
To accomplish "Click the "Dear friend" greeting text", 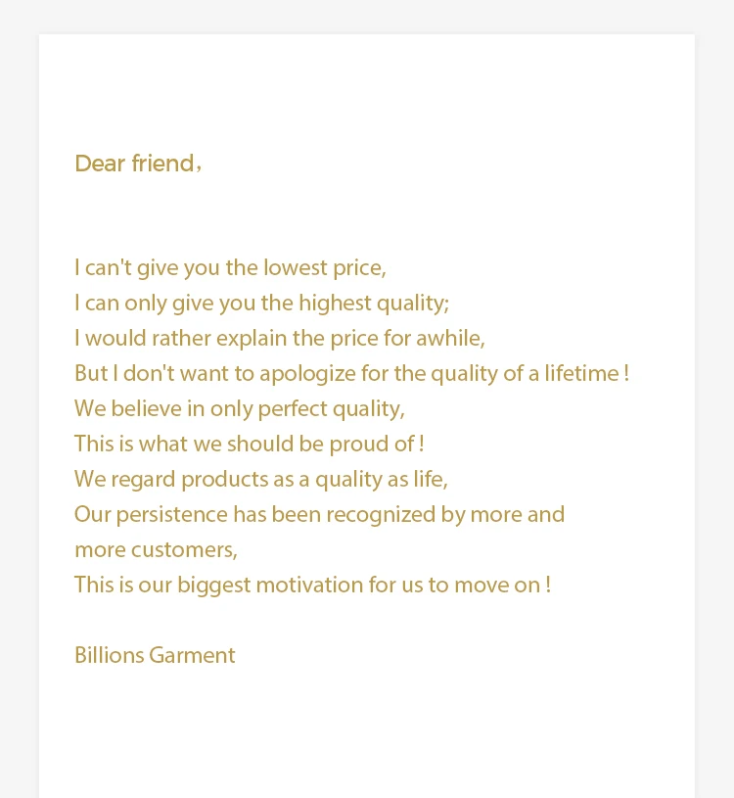I will click(x=135, y=164).
